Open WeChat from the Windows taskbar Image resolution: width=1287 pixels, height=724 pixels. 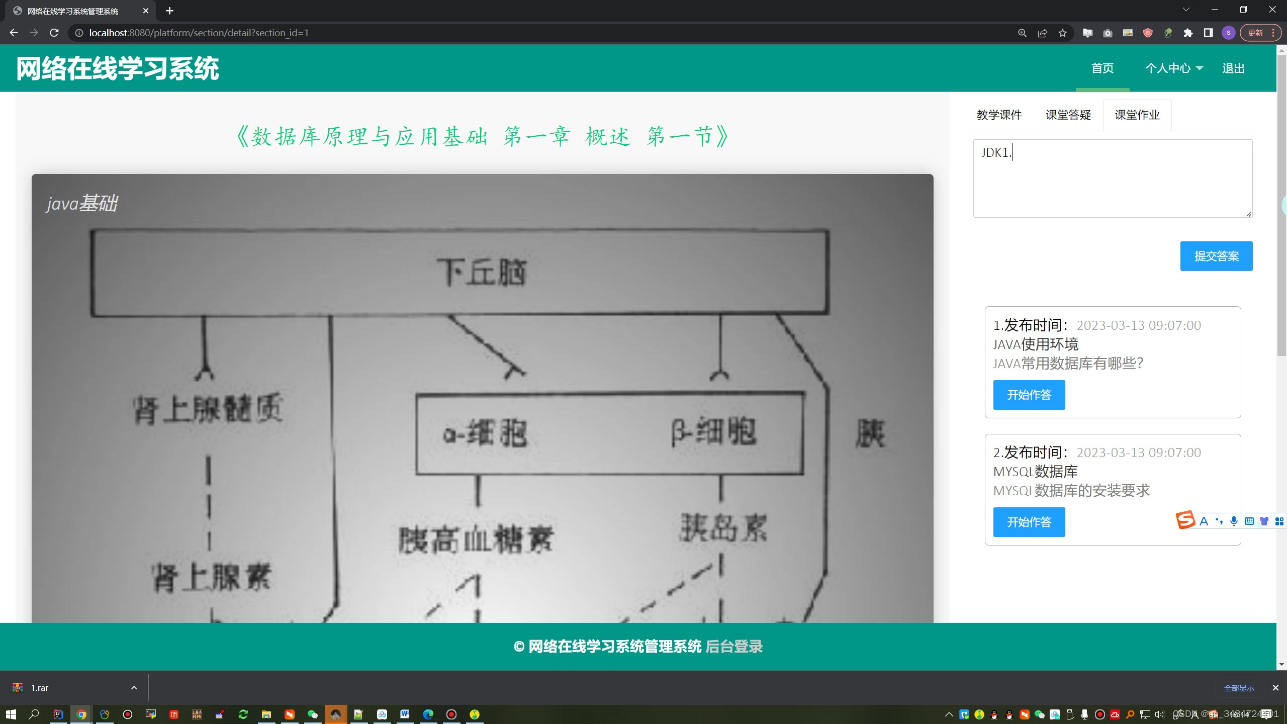coord(312,714)
